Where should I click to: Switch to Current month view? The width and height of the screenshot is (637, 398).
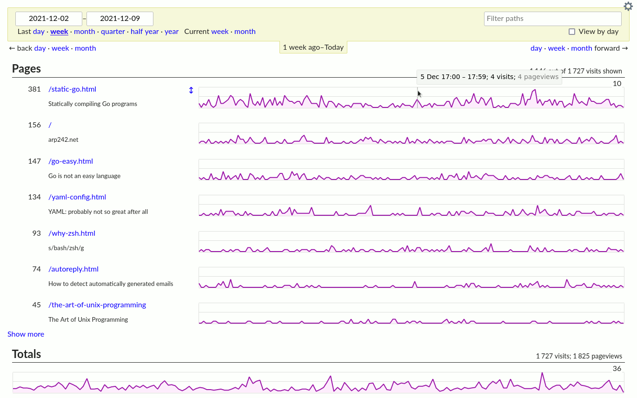click(245, 31)
